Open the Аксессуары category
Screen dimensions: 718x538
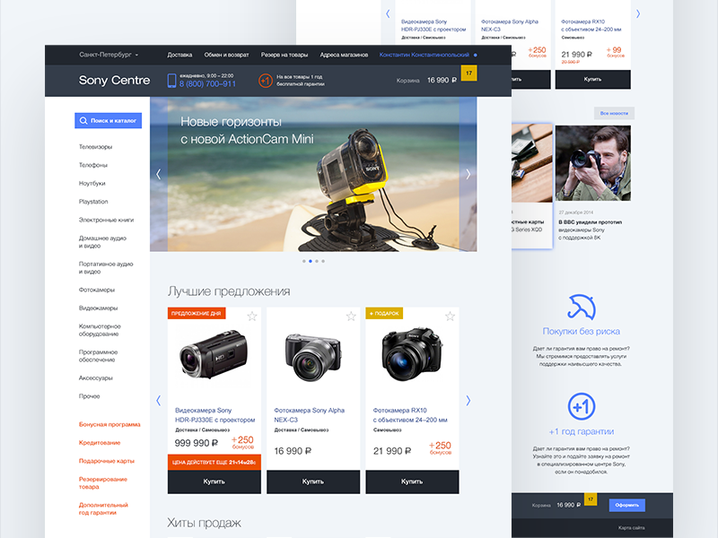pos(96,378)
